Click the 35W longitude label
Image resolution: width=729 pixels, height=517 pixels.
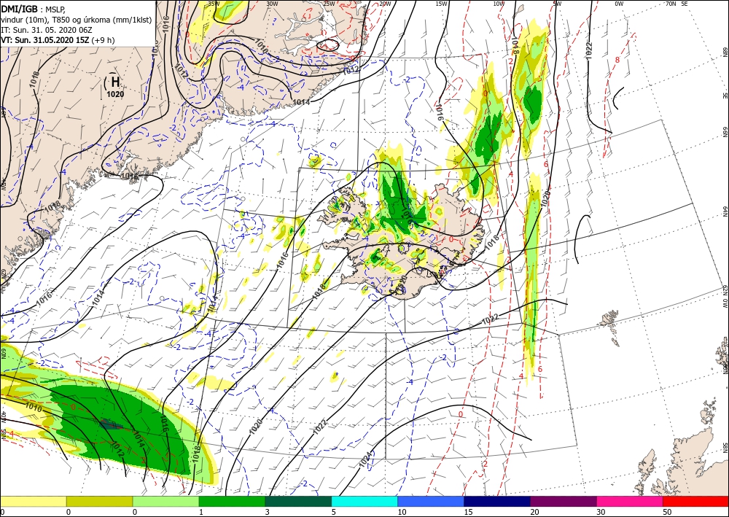[214, 4]
